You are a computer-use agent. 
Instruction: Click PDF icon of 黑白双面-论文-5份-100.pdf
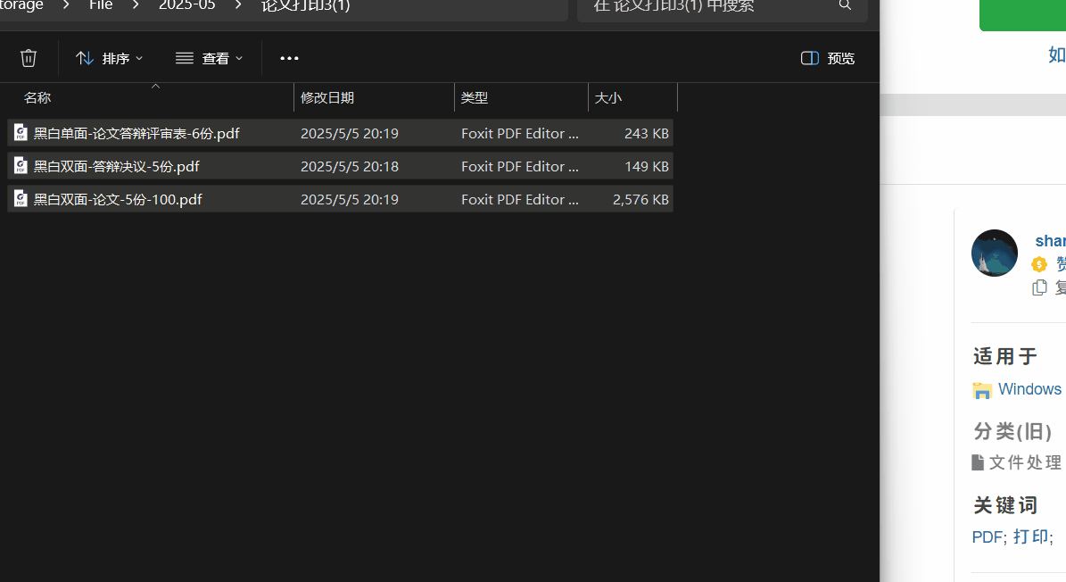[21, 199]
